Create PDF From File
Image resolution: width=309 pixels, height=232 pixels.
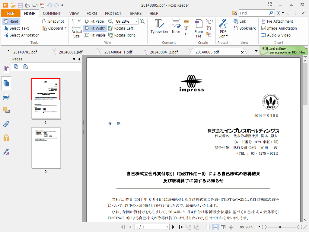coord(199,28)
